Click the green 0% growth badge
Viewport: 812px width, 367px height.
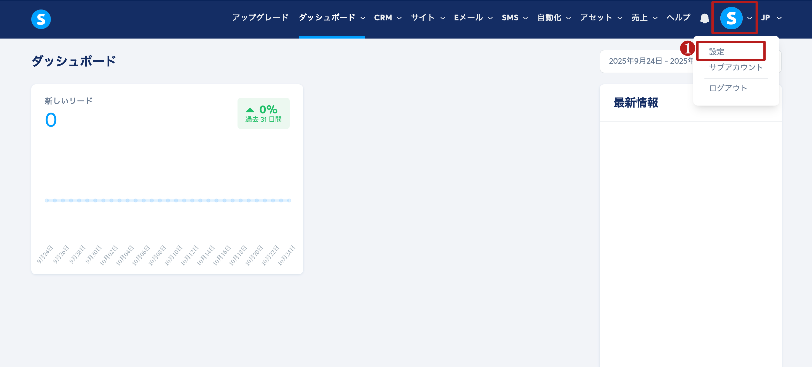click(x=263, y=113)
